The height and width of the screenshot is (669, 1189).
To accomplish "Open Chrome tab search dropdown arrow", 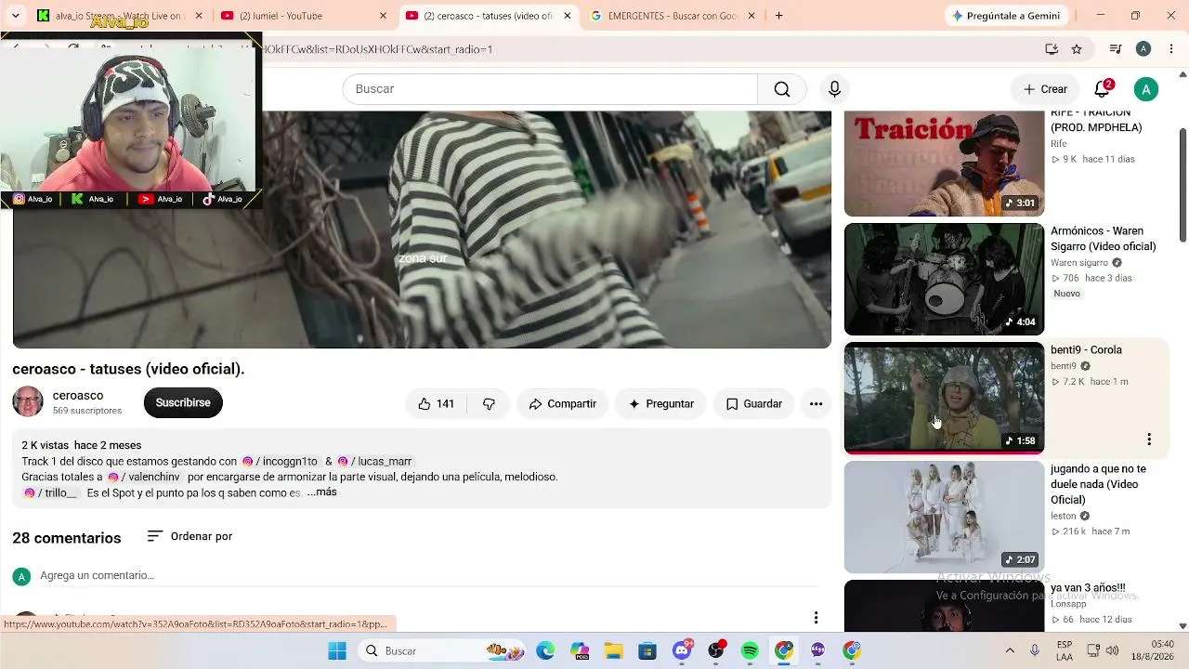I will tap(15, 16).
